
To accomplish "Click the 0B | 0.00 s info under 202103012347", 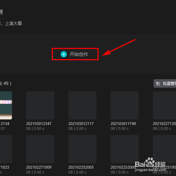I will click(x=35, y=128).
